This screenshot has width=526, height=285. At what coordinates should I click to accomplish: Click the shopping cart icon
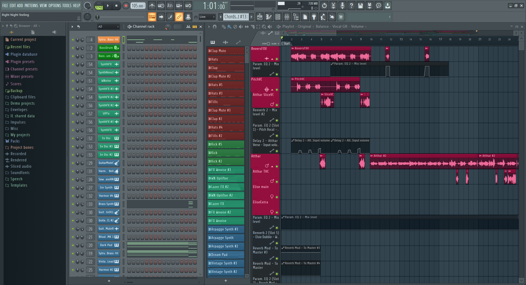(341, 17)
